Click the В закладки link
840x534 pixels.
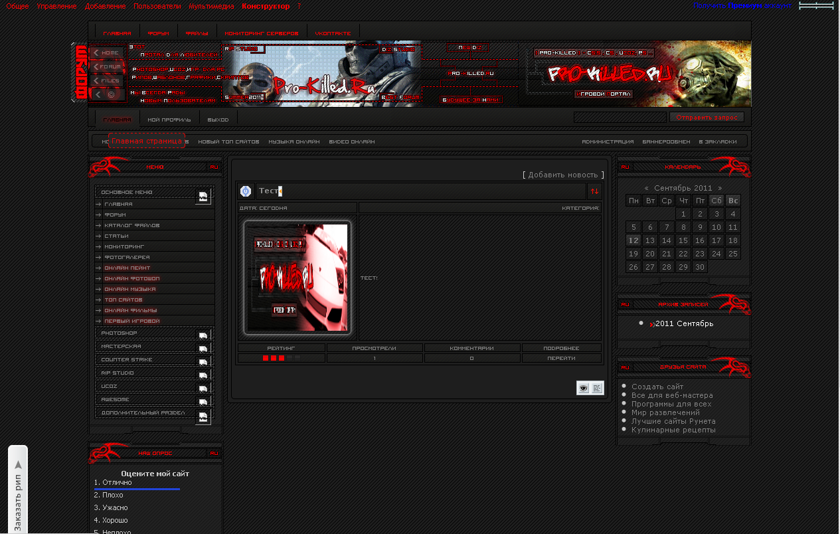coord(718,141)
